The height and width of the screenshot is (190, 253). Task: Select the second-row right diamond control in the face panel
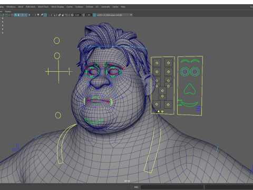(169, 72)
